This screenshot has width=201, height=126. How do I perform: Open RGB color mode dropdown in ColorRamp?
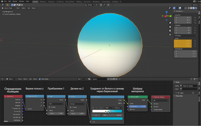[109, 108]
